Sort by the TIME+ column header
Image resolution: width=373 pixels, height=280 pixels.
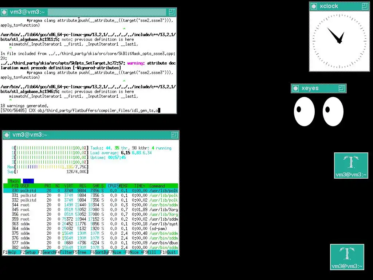point(140,186)
